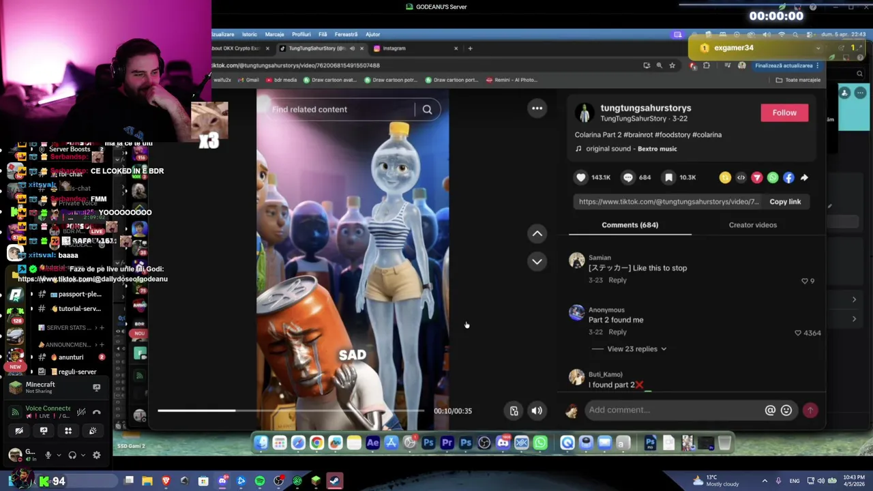The image size is (873, 491).
Task: Bookmark this page with the Chrome star
Action: click(672, 65)
